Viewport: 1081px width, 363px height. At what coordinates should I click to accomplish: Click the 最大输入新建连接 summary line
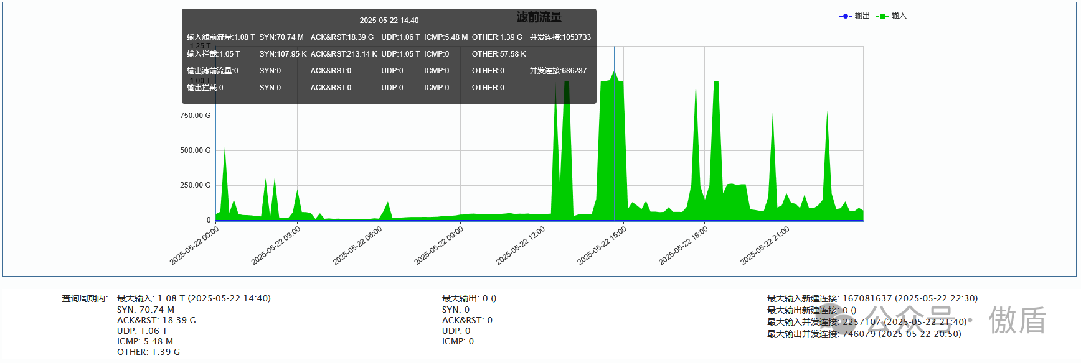(x=872, y=298)
